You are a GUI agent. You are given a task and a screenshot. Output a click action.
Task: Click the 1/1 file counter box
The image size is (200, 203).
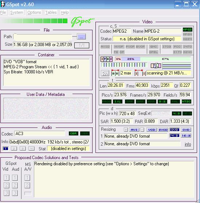[82, 45]
